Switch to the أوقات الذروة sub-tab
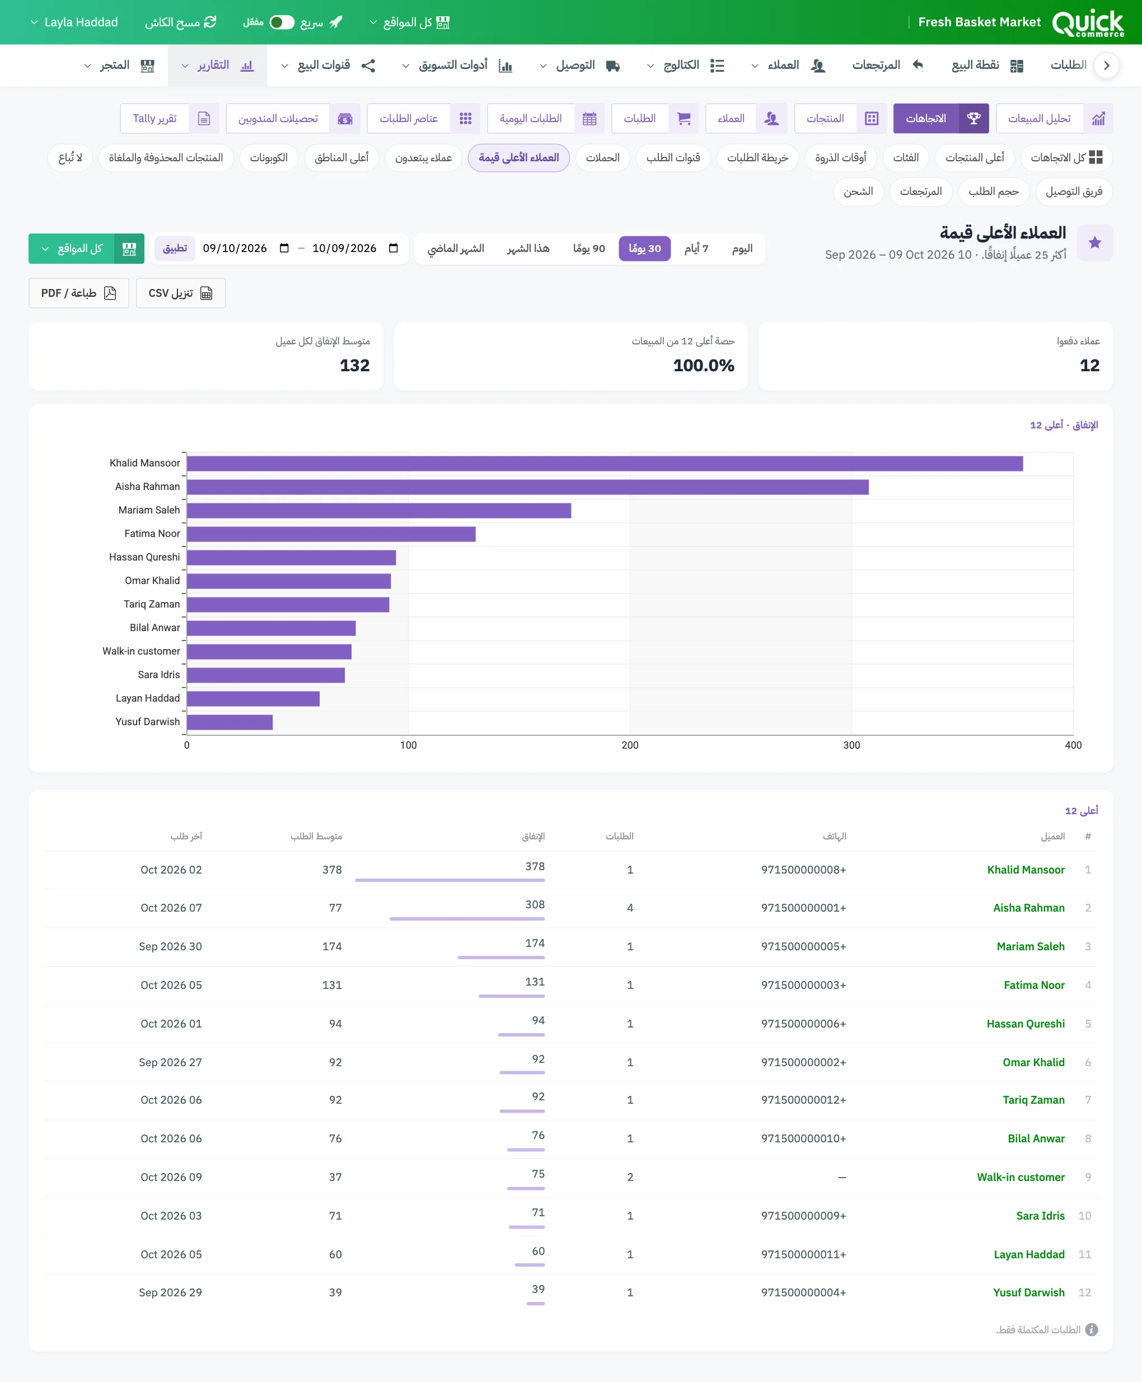Viewport: 1142px width, 1382px height. (840, 158)
